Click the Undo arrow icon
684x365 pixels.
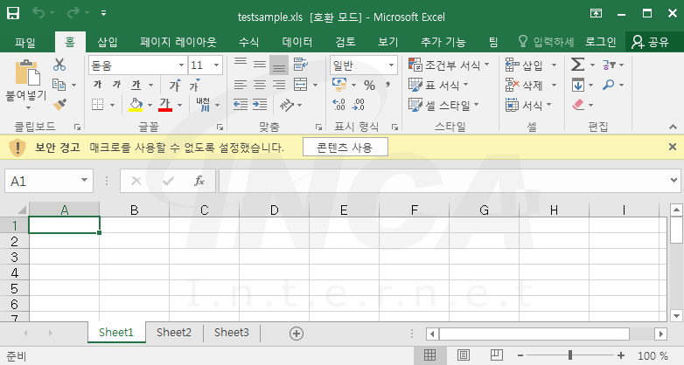pyautogui.click(x=38, y=13)
